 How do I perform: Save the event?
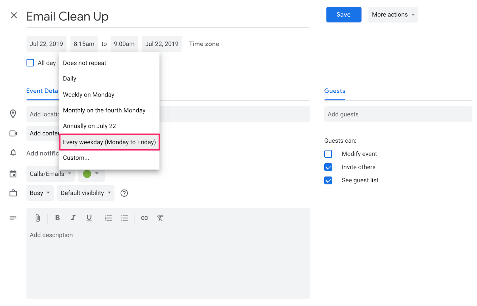[344, 15]
